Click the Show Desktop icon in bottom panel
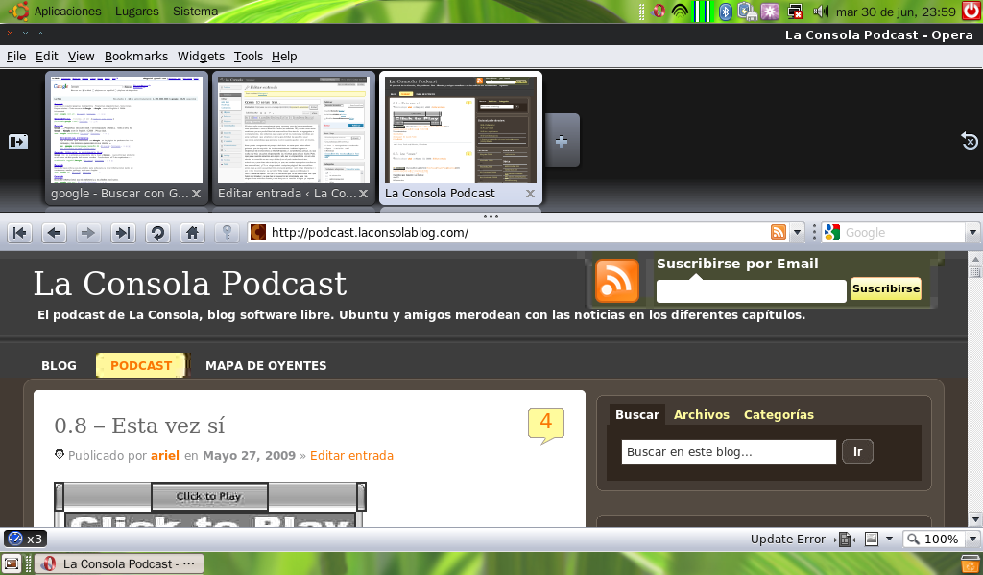983x575 pixels. click(12, 563)
